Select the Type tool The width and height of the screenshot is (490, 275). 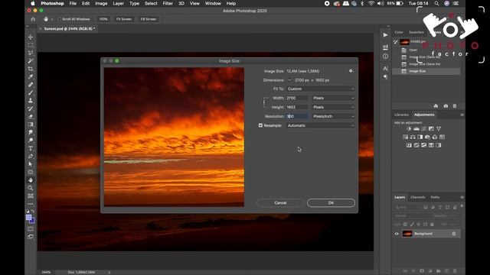[31, 148]
